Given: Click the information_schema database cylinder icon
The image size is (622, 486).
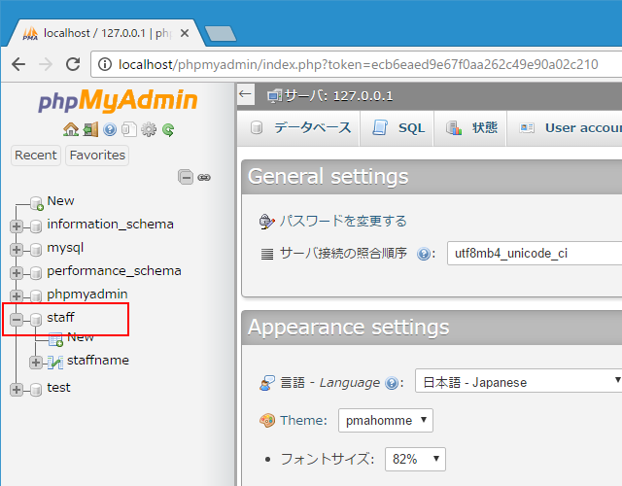Looking at the screenshot, I should (x=36, y=226).
